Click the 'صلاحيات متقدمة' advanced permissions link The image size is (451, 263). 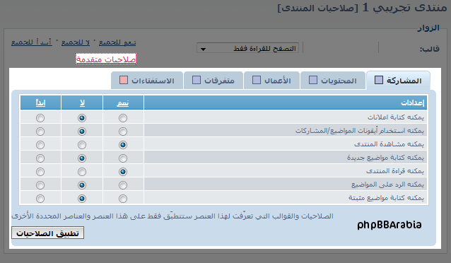coord(106,59)
